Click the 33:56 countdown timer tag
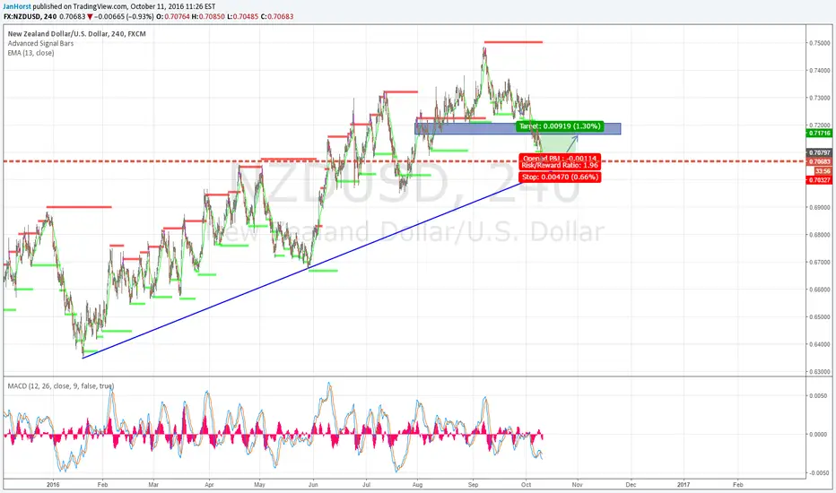Image resolution: width=836 pixels, height=493 pixels. [x=823, y=171]
